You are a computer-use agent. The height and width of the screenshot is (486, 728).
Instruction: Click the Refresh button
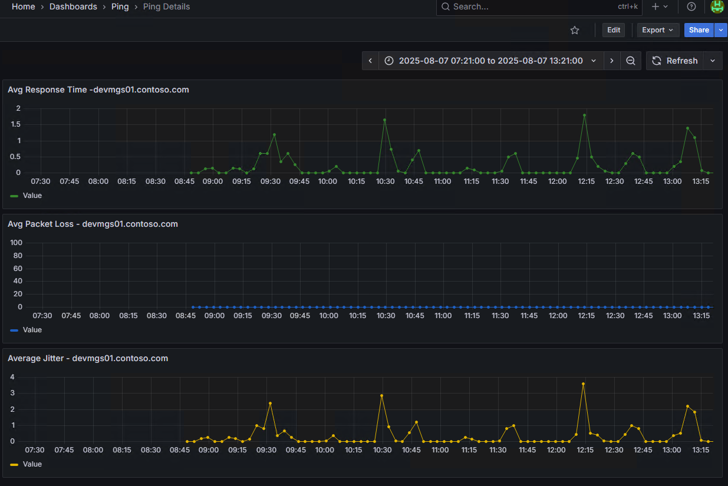pyautogui.click(x=675, y=61)
